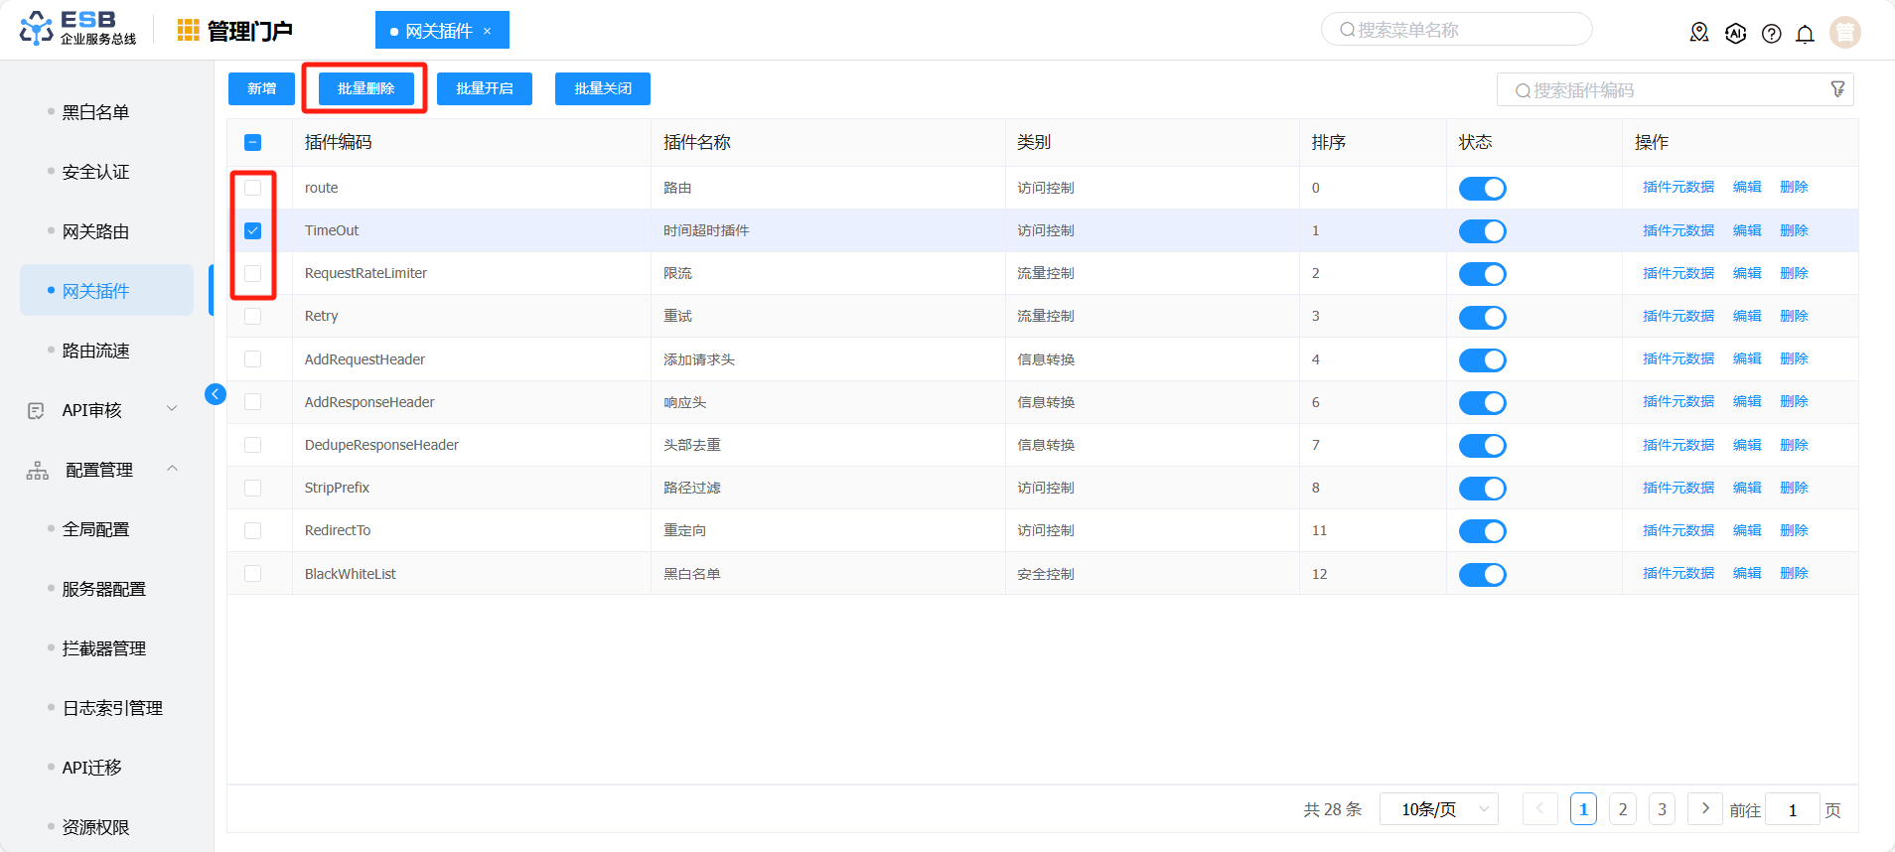The height and width of the screenshot is (852, 1895).
Task: Check the route plugin row checkbox
Action: coord(253,188)
